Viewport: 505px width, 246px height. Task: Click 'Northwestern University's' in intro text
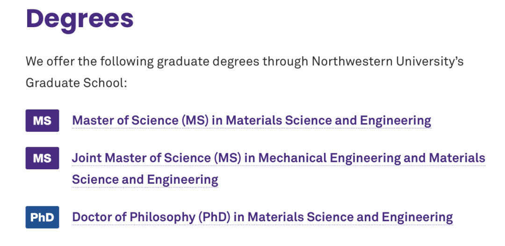(x=388, y=61)
